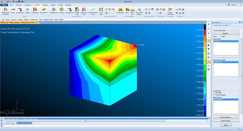Click the Create Load Case icon

[x=170, y=11]
